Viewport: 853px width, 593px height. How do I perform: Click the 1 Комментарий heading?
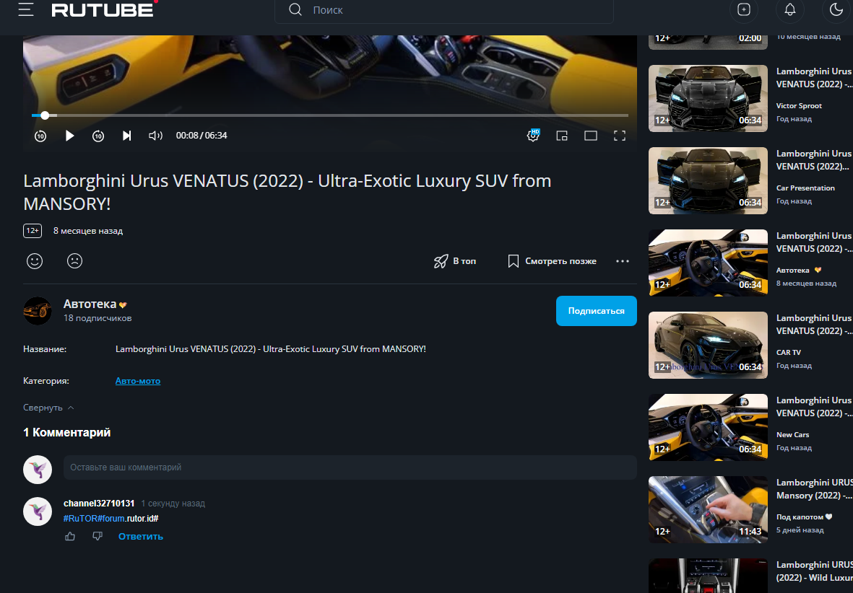pyautogui.click(x=67, y=433)
